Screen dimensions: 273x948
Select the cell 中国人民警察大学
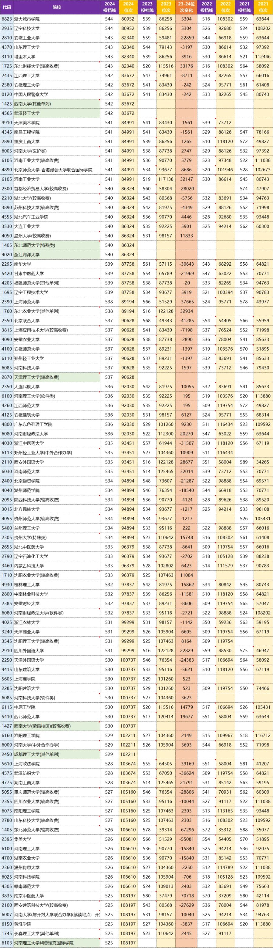click(57, 94)
